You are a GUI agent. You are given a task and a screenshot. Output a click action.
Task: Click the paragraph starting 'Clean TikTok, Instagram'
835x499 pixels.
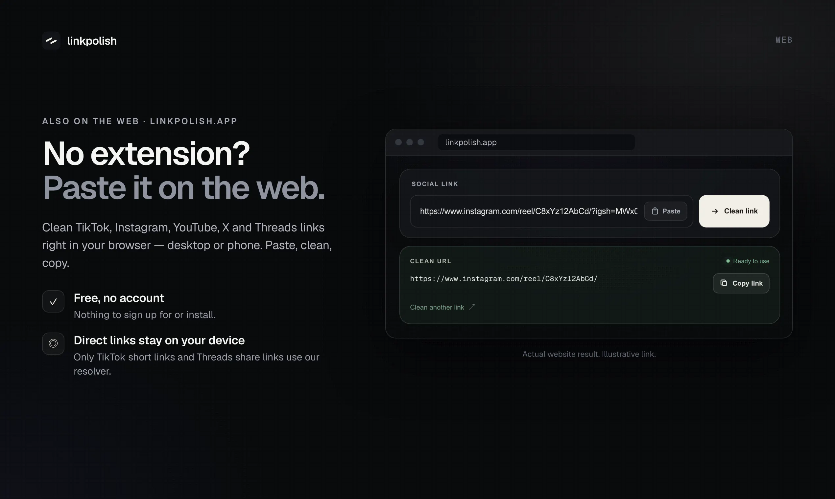[187, 245]
